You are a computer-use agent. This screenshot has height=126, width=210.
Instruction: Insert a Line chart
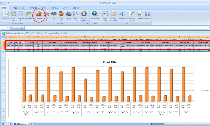pyautogui.click(x=46, y=16)
